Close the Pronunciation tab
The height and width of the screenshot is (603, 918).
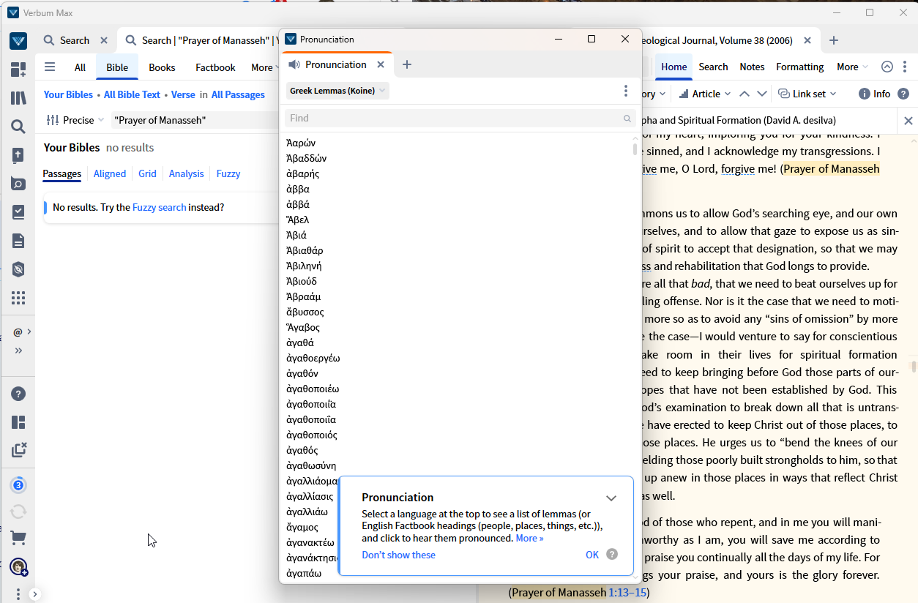pos(381,64)
